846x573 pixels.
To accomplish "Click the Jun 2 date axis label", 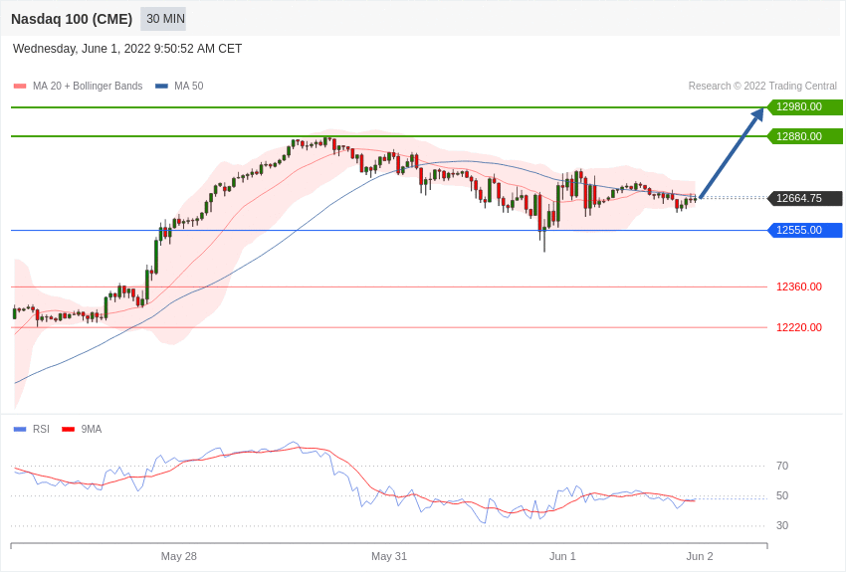I will 700,556.
